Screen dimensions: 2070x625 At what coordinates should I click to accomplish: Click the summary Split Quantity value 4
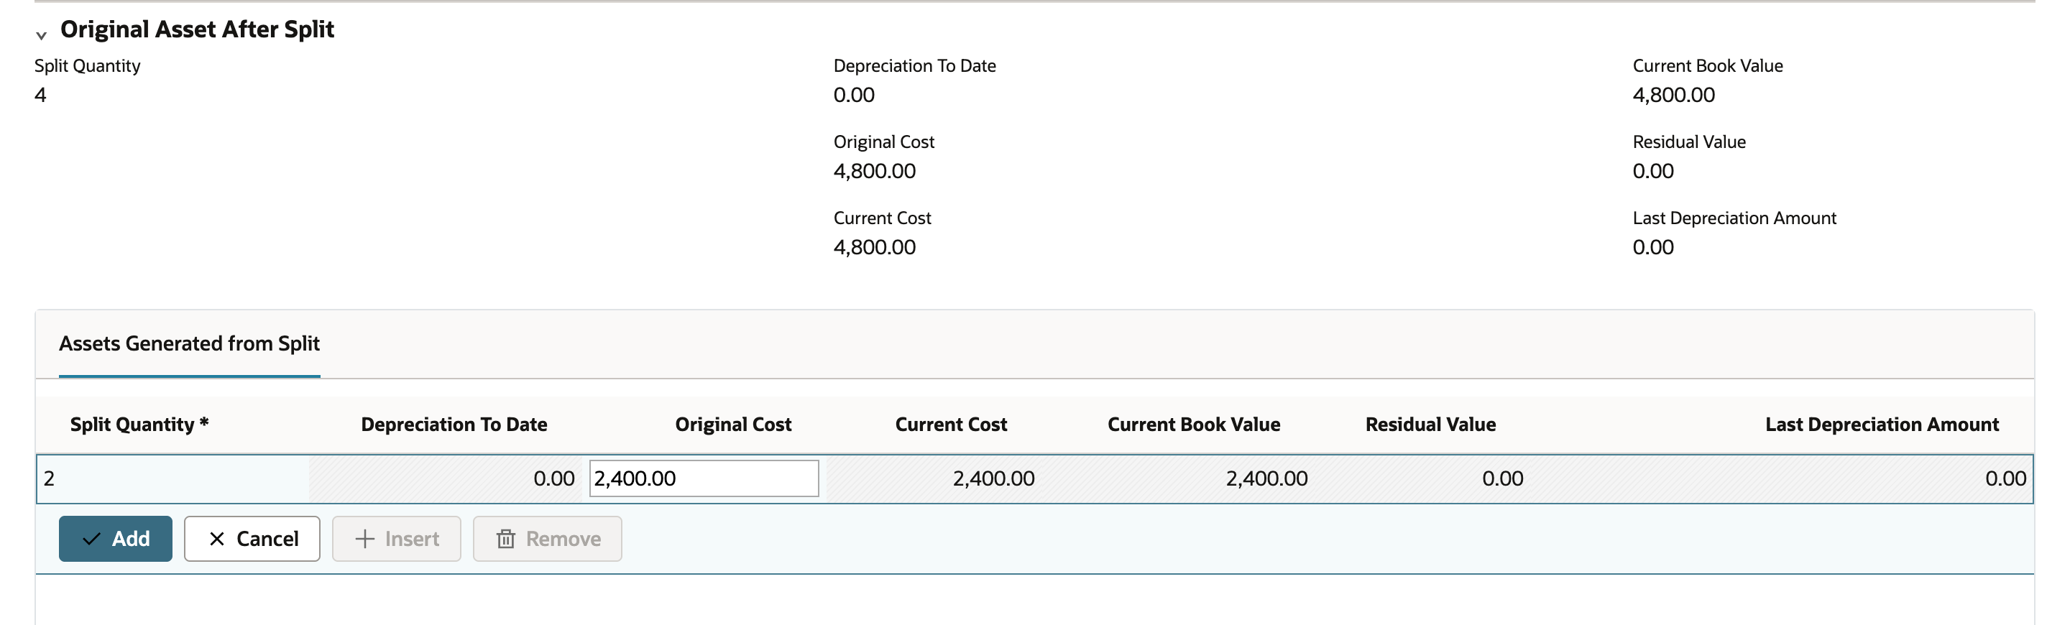click(40, 95)
